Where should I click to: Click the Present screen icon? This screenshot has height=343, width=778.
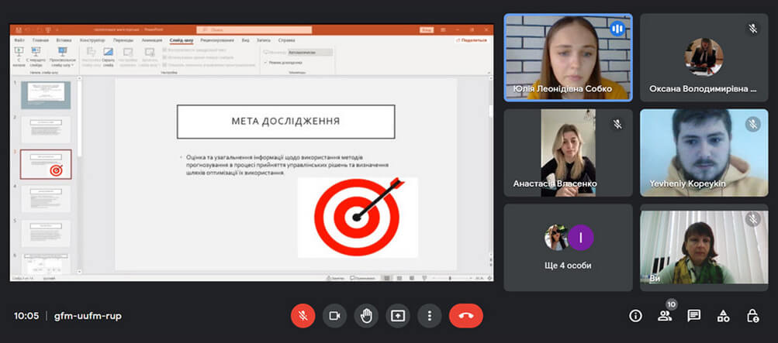point(398,316)
